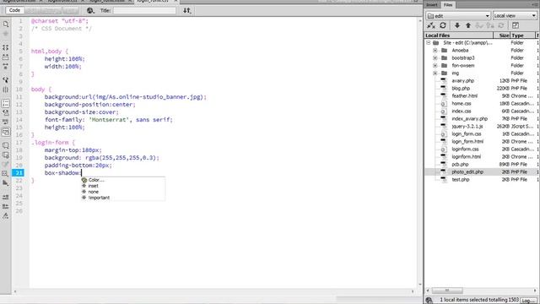
Task: Sort by the Type column header
Action: [x=523, y=35]
